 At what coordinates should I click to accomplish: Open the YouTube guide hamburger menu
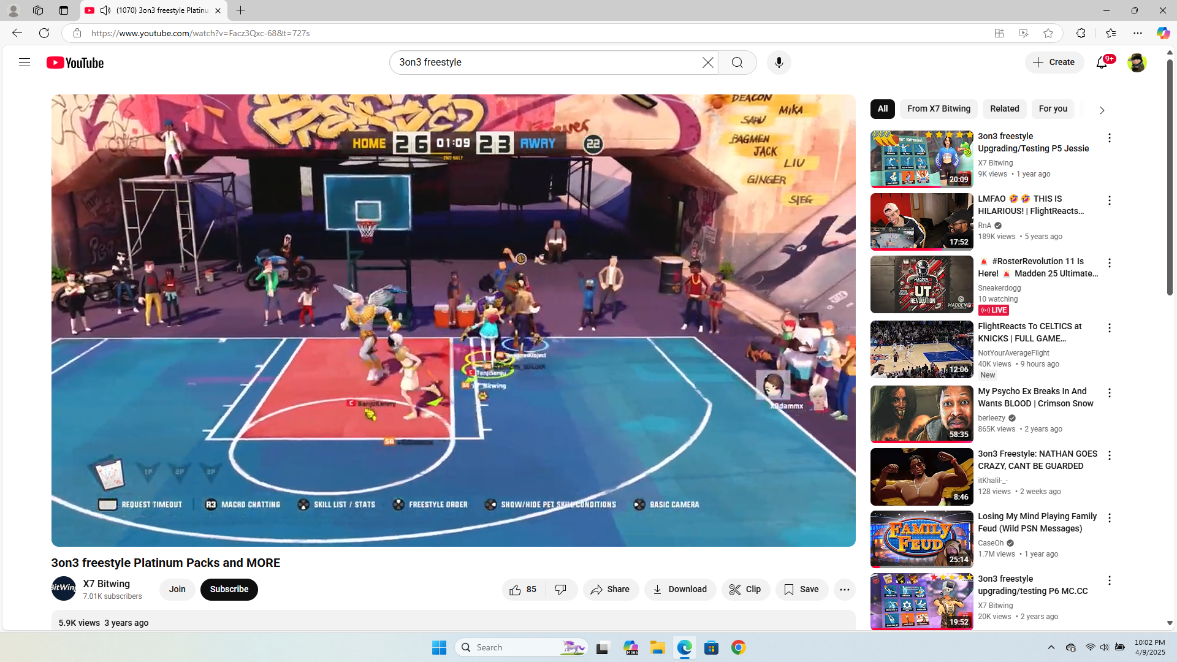pos(25,63)
